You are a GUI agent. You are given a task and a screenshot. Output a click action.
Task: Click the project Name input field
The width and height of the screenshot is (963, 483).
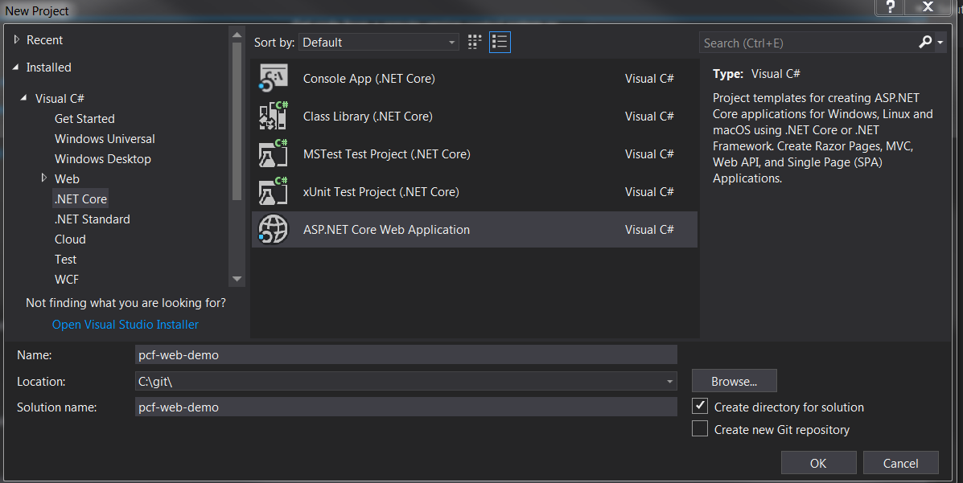(x=406, y=354)
